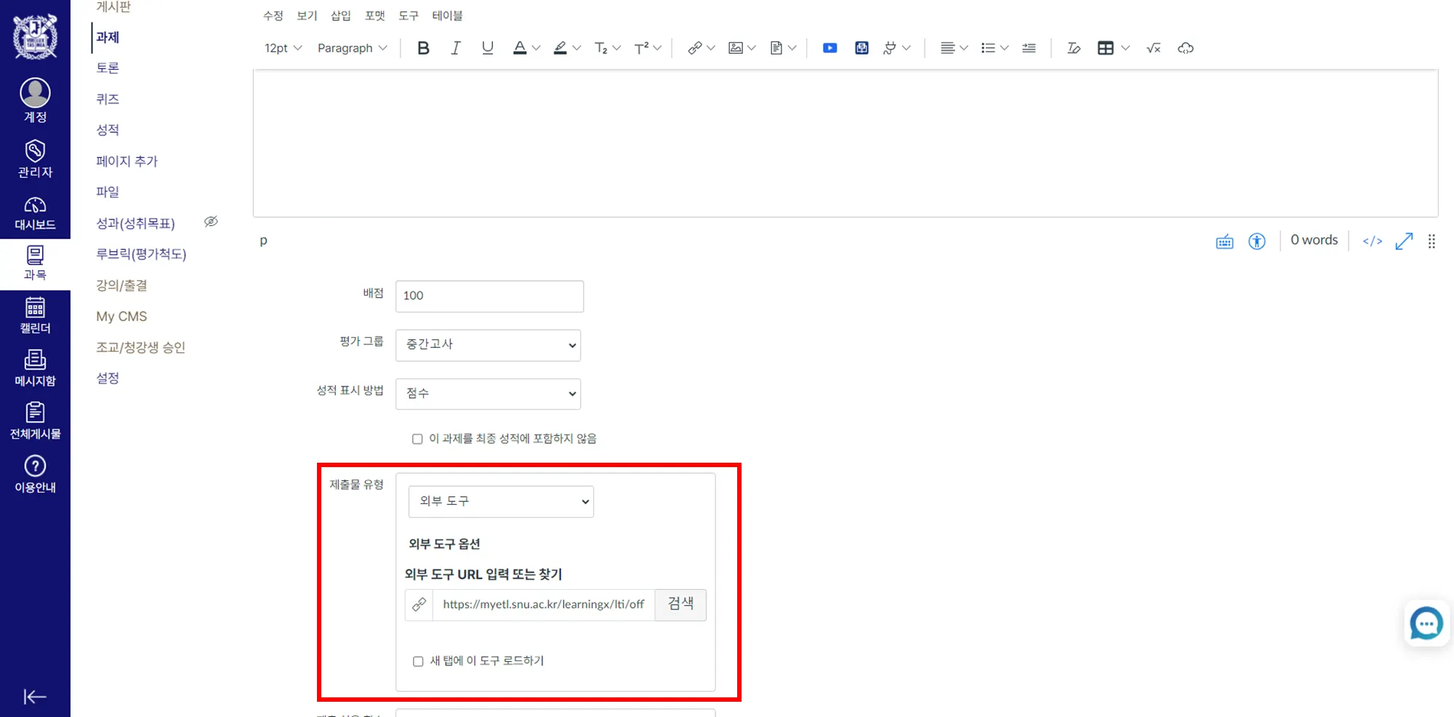Viewport: 1454px width, 717px height.
Task: Open 이용안내 help guide
Action: click(35, 474)
